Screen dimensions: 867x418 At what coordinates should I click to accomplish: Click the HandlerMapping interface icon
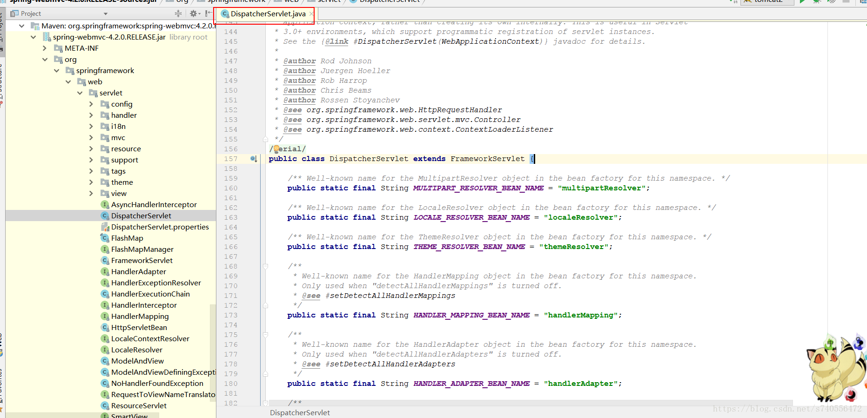click(105, 317)
